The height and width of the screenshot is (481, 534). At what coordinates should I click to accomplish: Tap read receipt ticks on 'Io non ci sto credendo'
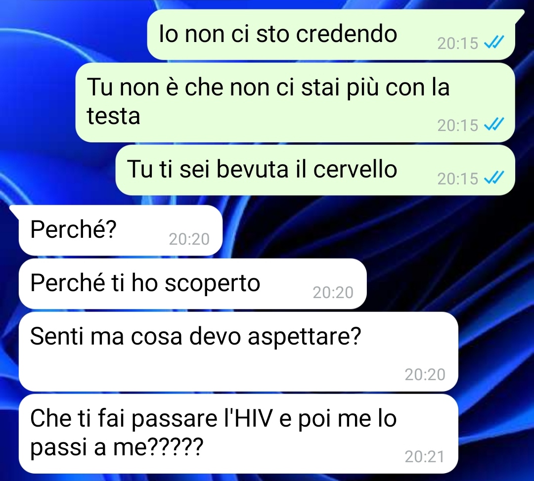494,43
